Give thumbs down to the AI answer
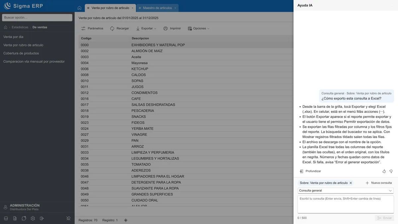This screenshot has width=398, height=224. (x=391, y=171)
